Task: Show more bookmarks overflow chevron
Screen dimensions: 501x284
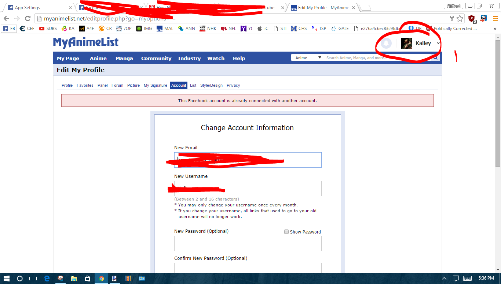Action: (495, 29)
